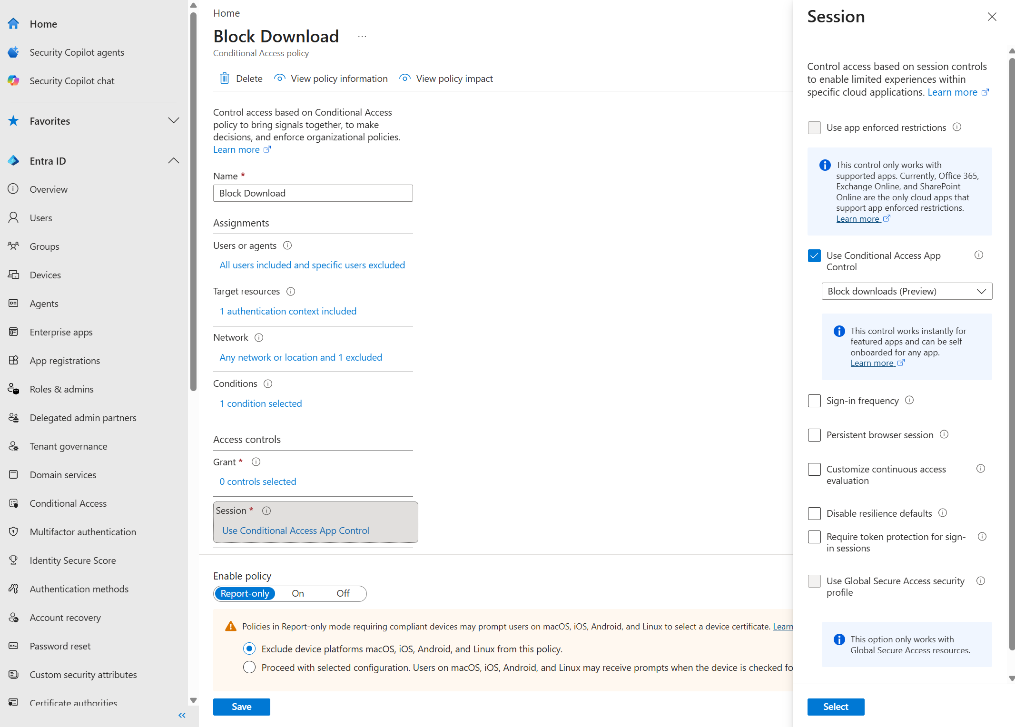This screenshot has width=1015, height=727.
Task: Click info icon next to Network
Action: point(259,338)
